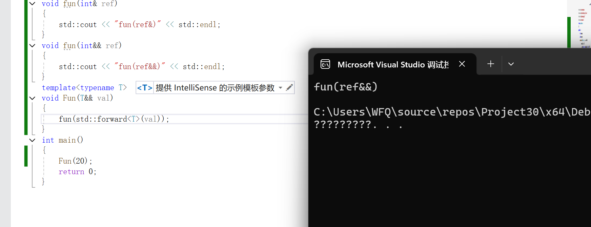Click on 'fun(std::forward<T>(val));' code line

pos(114,119)
